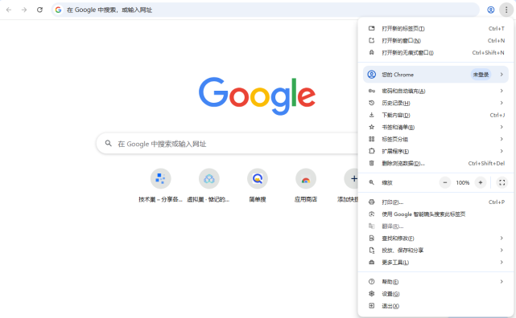Screen dimensions: 516x318
Task: Toggle fullscreen mode from the zoom row
Action: [x=502, y=182]
